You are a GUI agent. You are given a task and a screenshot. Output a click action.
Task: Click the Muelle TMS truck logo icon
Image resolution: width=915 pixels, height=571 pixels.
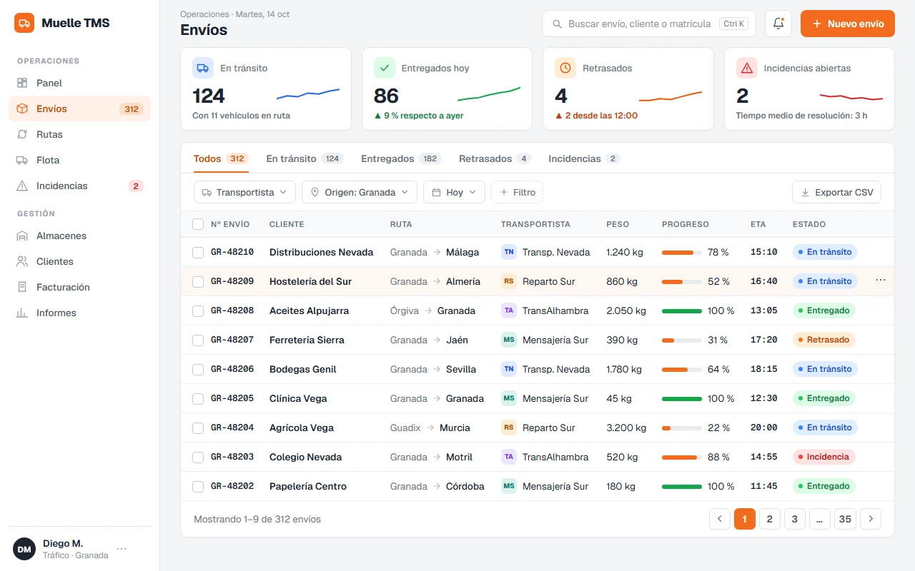tap(24, 23)
